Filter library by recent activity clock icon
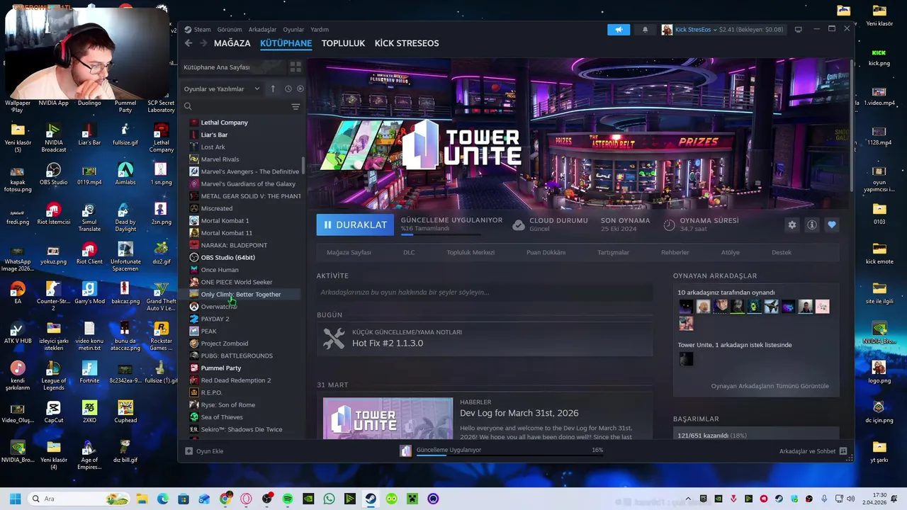 pos(288,89)
